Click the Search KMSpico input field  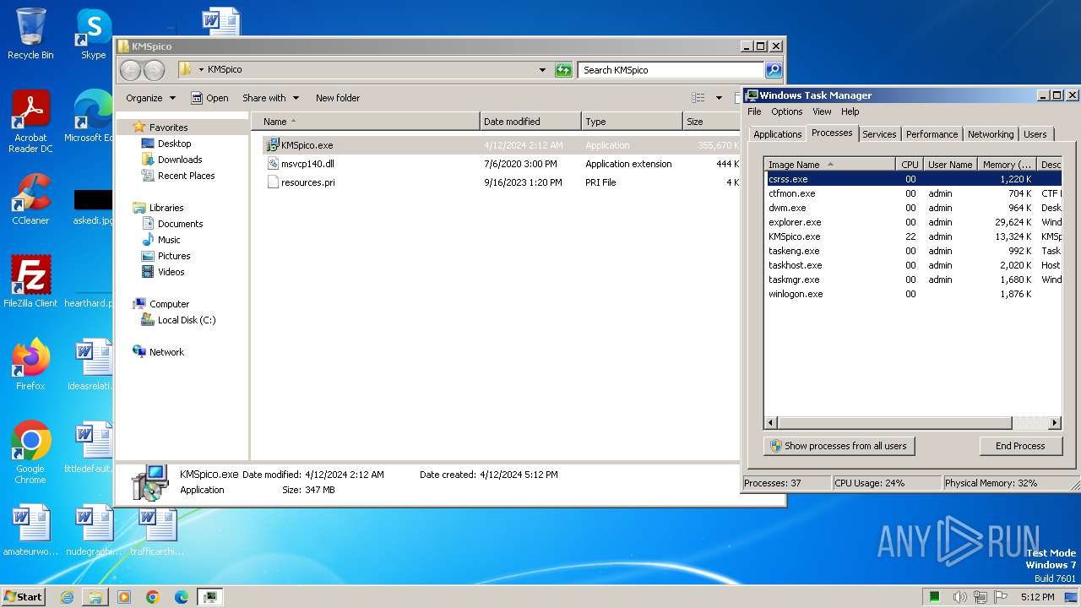671,70
